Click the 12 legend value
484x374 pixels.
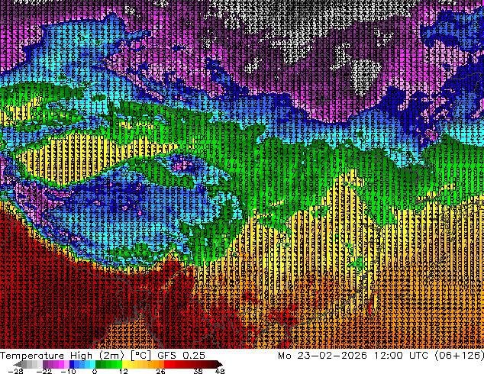124,371
